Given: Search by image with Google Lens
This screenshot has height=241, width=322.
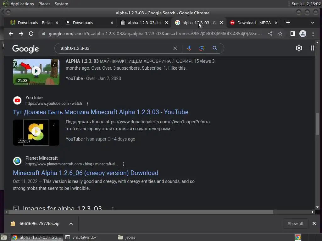Looking at the screenshot, I should [202, 48].
